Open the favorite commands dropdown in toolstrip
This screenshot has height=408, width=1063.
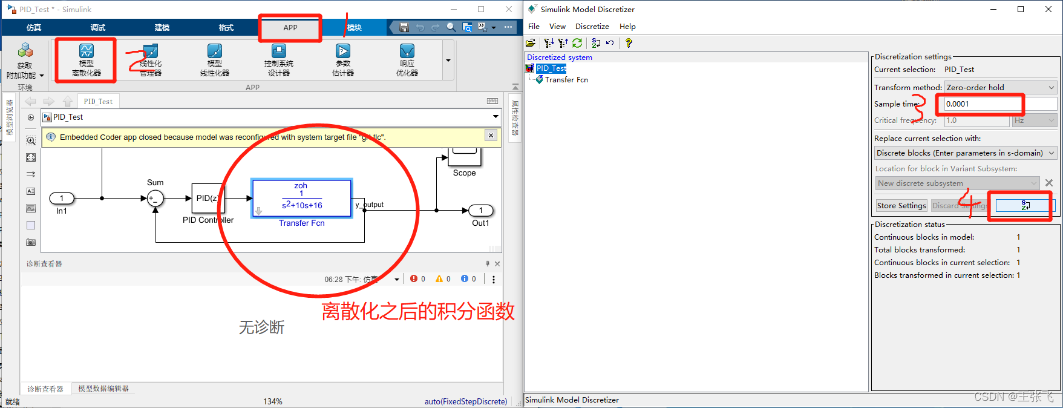click(x=486, y=27)
